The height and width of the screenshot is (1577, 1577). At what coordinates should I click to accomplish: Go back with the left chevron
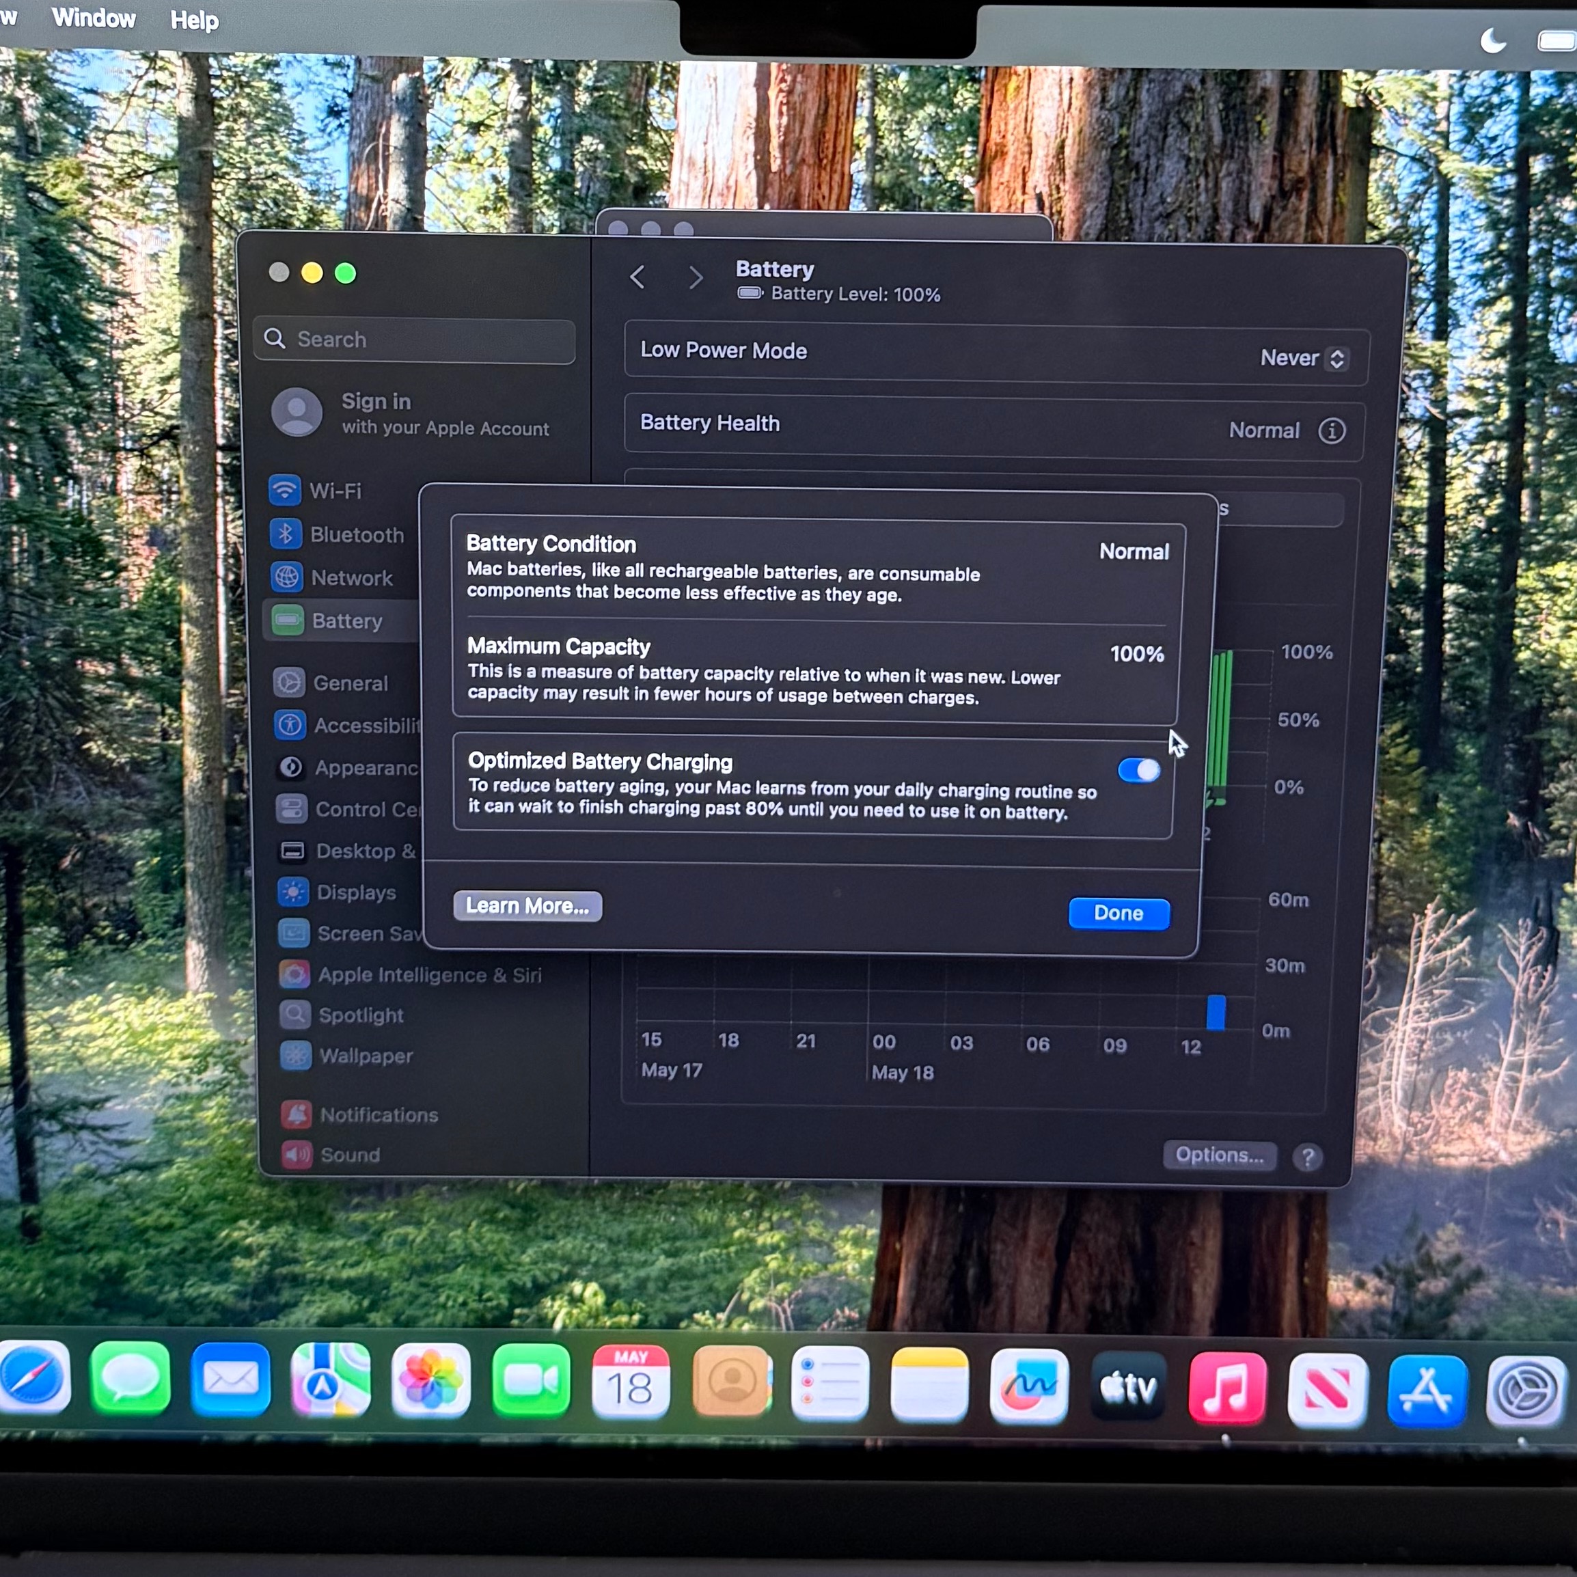pyautogui.click(x=637, y=277)
